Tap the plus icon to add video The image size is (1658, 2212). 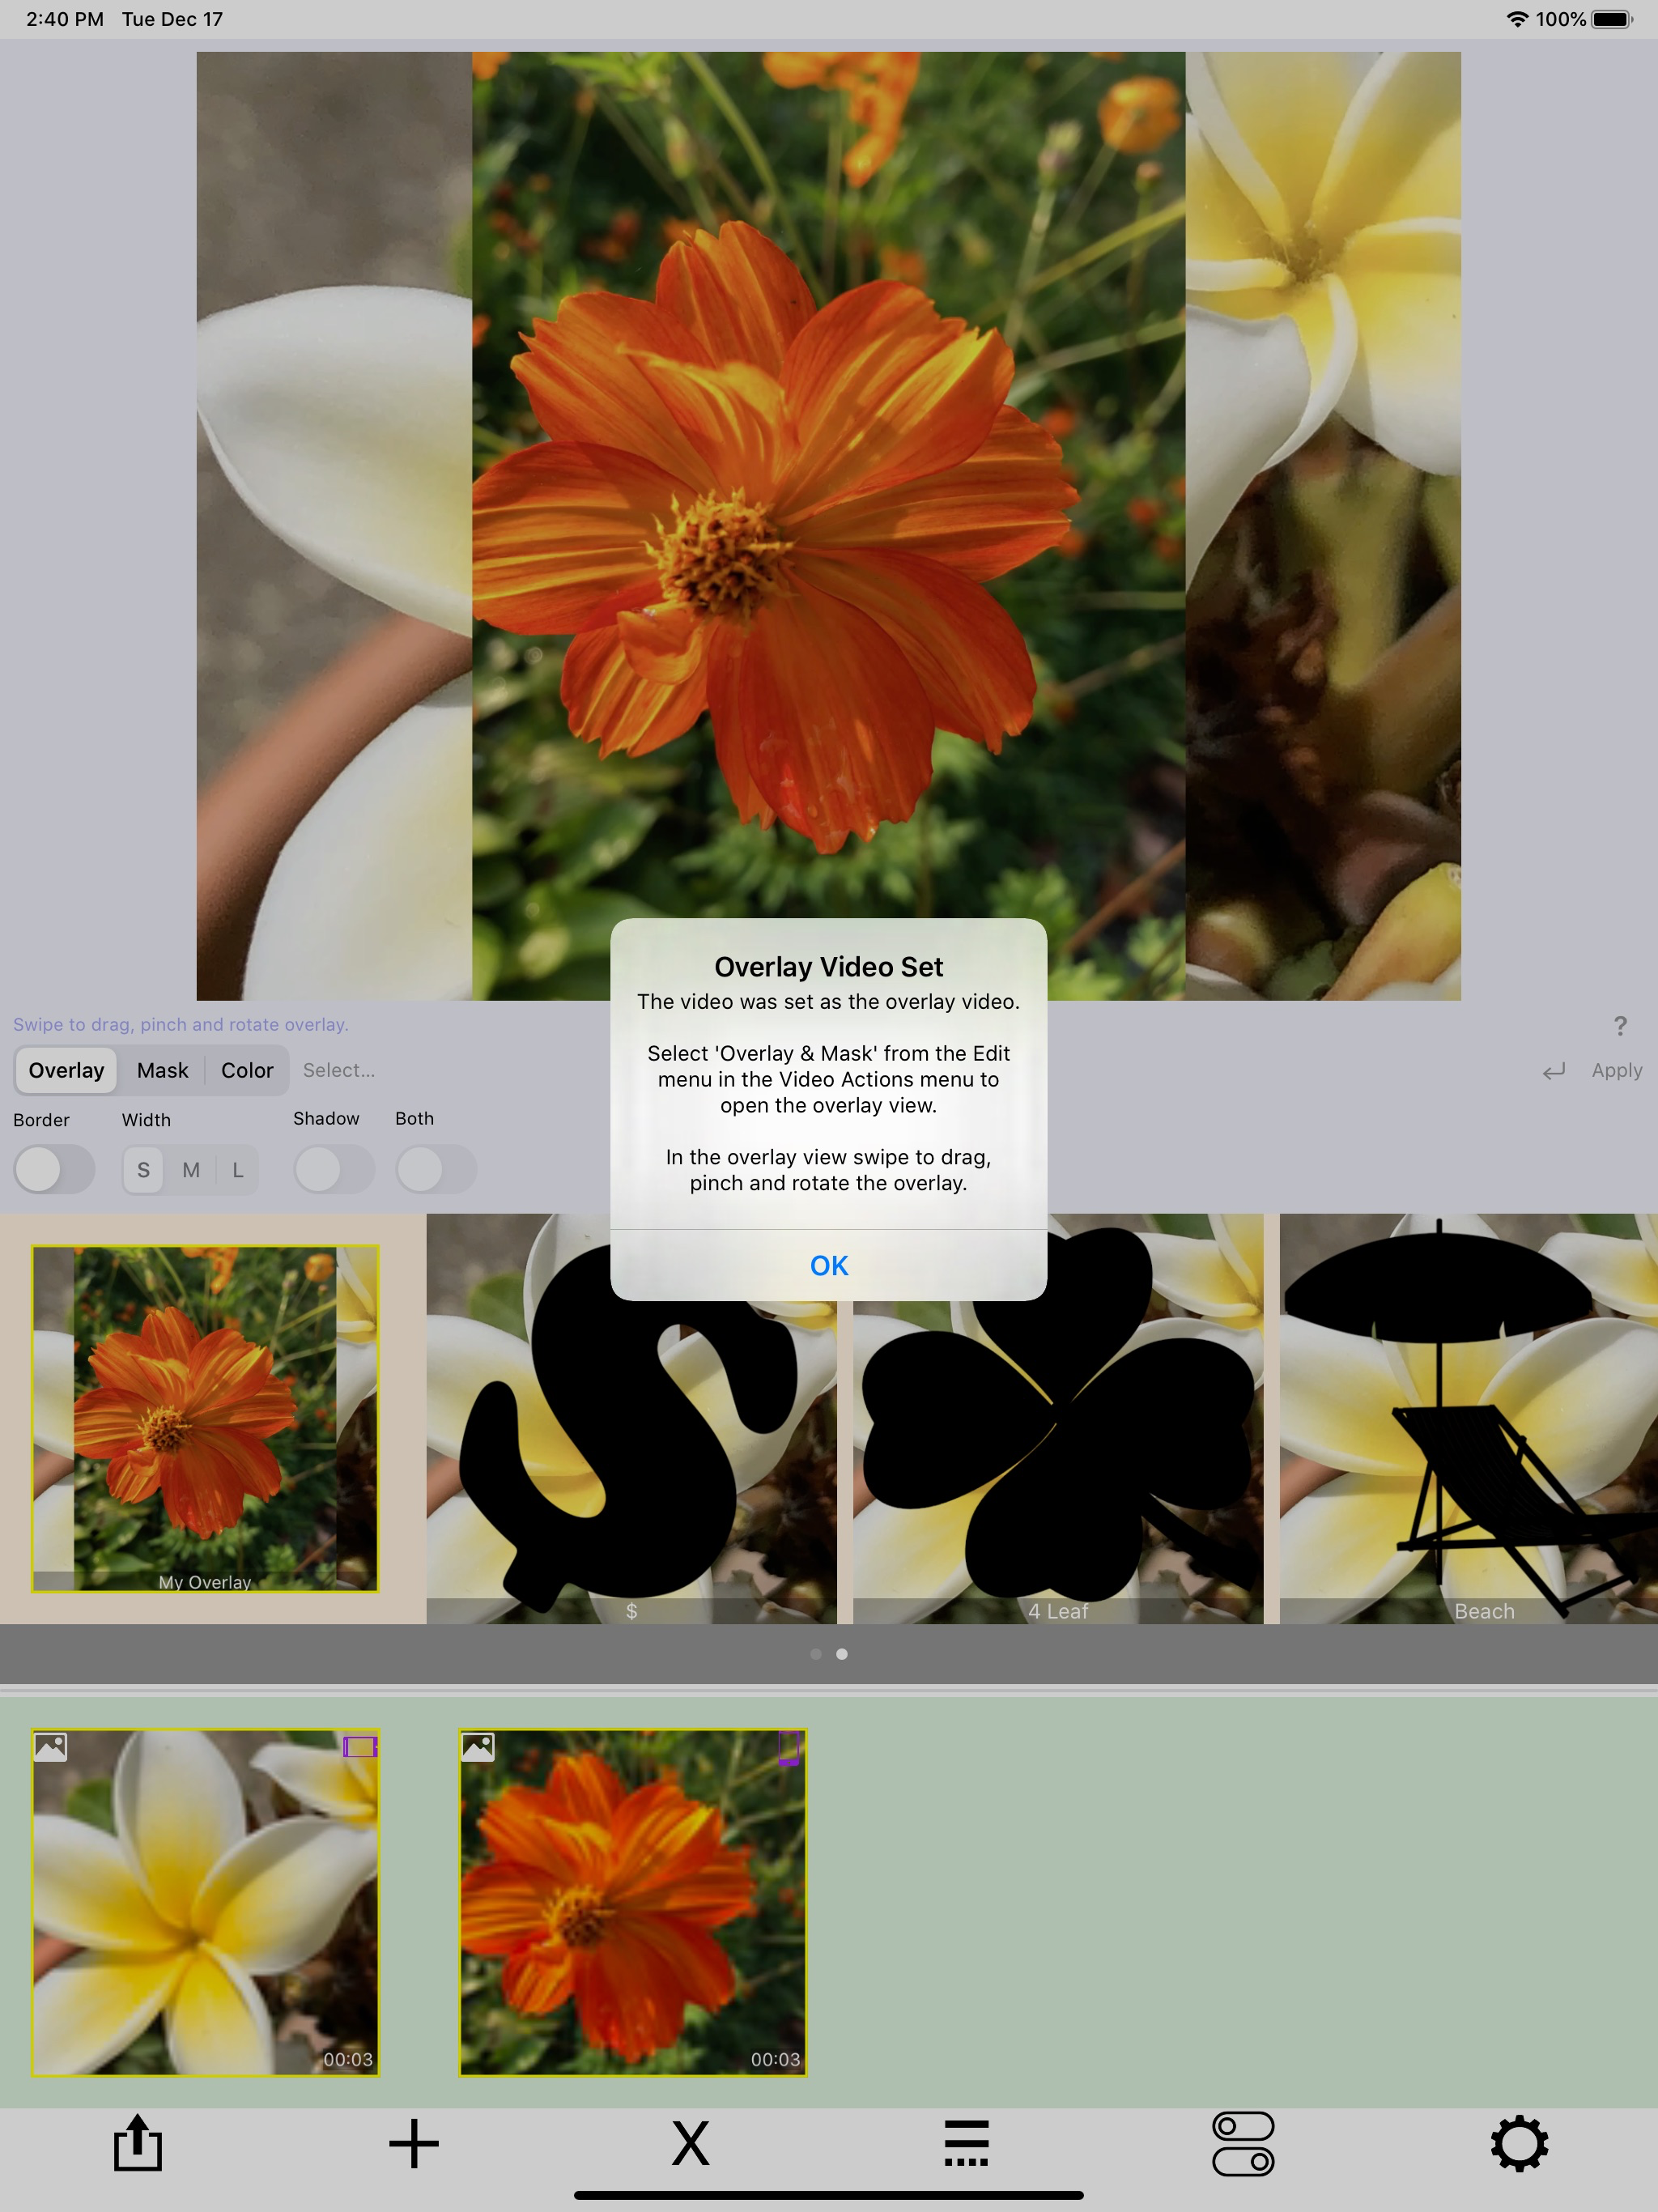(414, 2143)
